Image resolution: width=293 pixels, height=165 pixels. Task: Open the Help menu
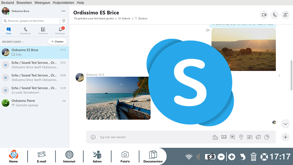(x=80, y=3)
